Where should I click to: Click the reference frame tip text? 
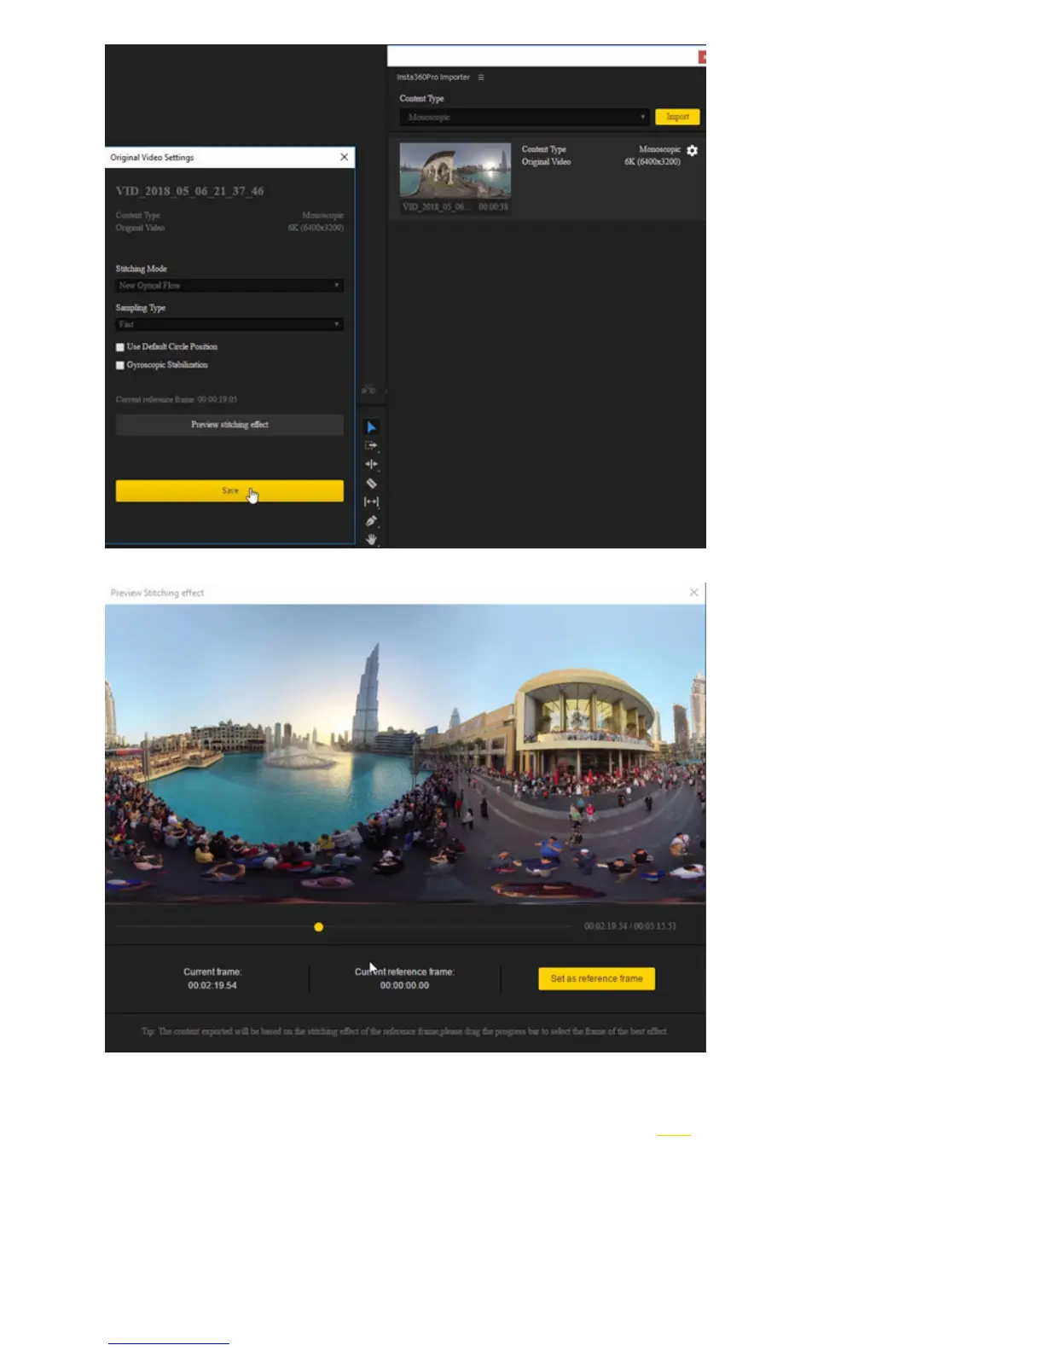click(405, 1031)
